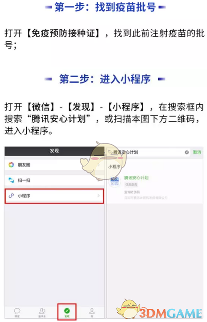Expand the 小程序 row chevron arrow
The image size is (207, 322).
point(99,196)
